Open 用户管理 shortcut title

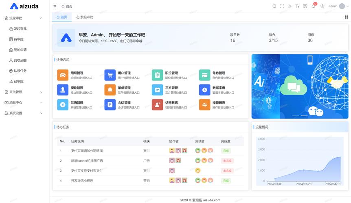(124, 73)
